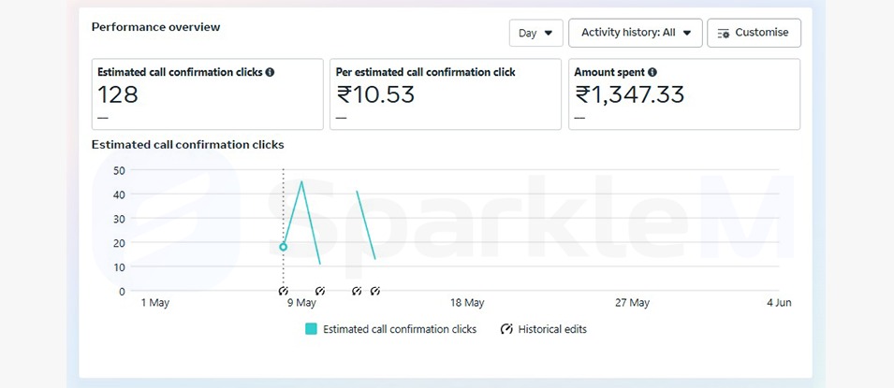Screen dimensions: 894x388
Task: Select the Estimated call confirmation clicks 128 card
Action: point(208,94)
